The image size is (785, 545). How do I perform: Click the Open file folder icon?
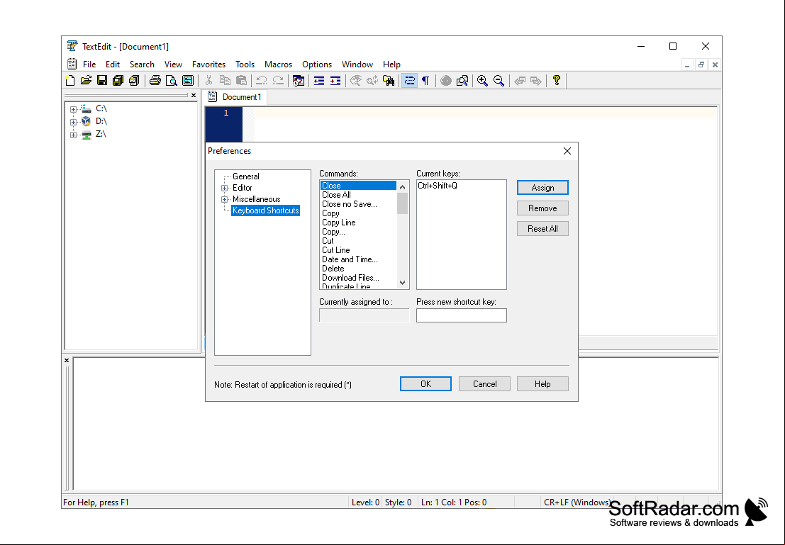tap(86, 81)
